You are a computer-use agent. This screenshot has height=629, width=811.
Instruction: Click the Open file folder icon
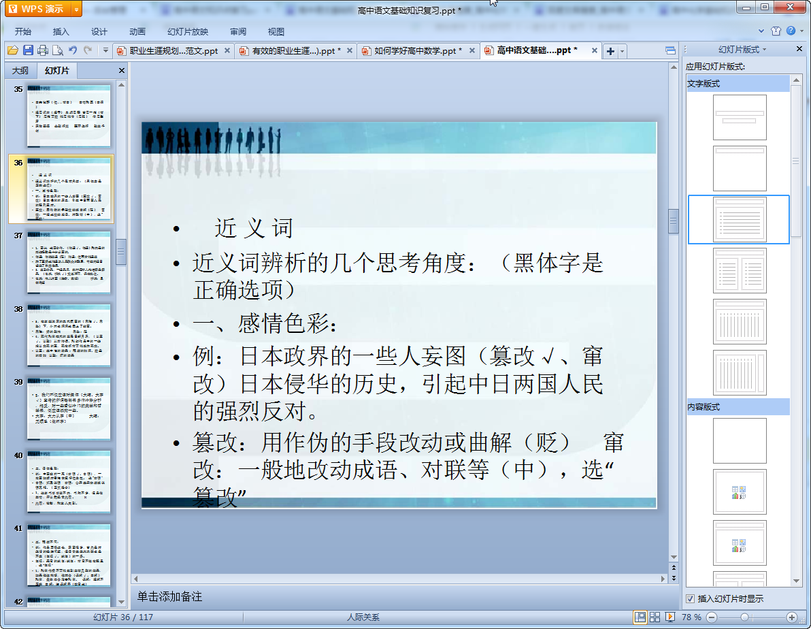point(13,50)
